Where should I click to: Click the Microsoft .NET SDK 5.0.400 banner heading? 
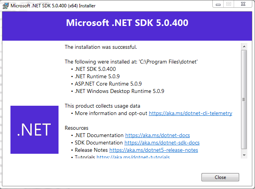[127, 23]
